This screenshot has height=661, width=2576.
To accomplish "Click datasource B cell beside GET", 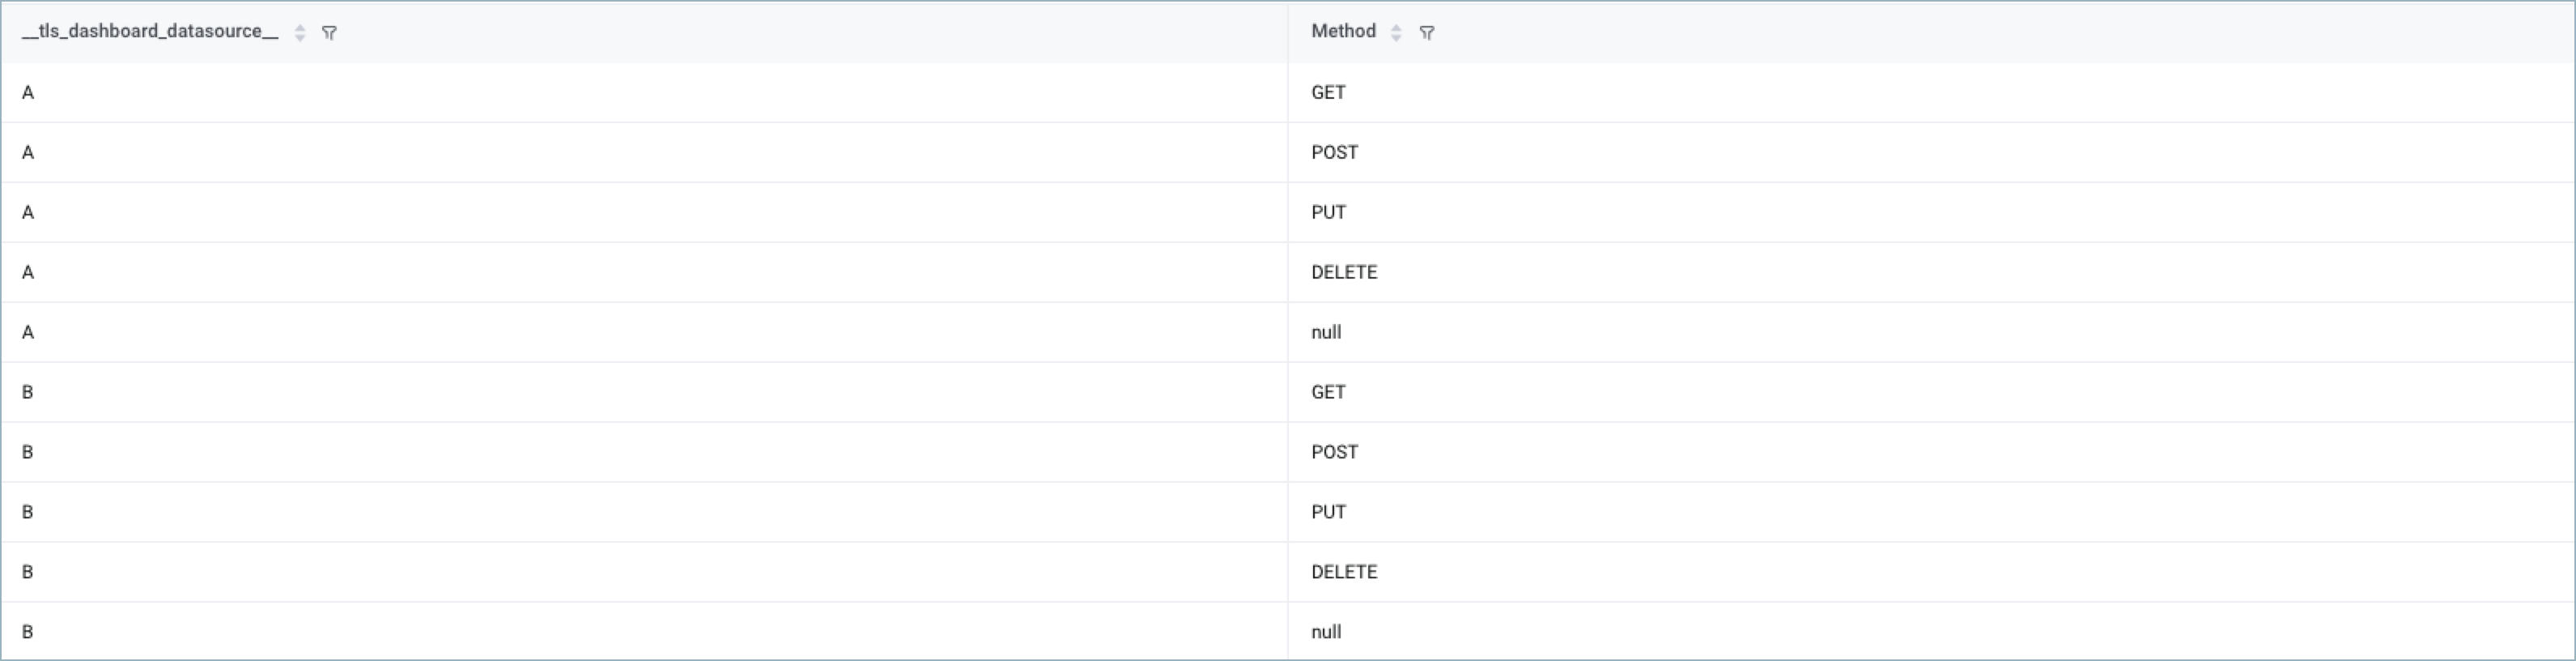I will (x=645, y=393).
